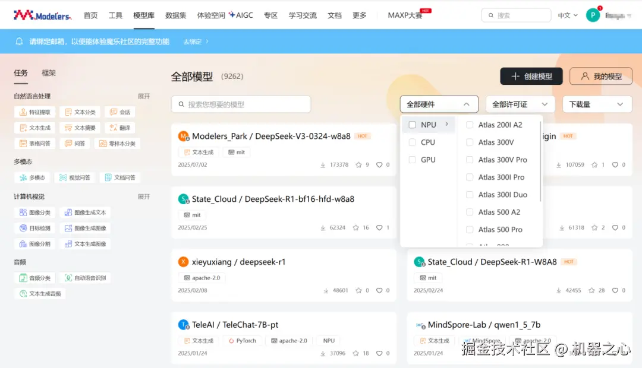Image resolution: width=642 pixels, height=368 pixels.
Task: Select the 文本生成 task tag in sidebar
Action: pyautogui.click(x=35, y=128)
